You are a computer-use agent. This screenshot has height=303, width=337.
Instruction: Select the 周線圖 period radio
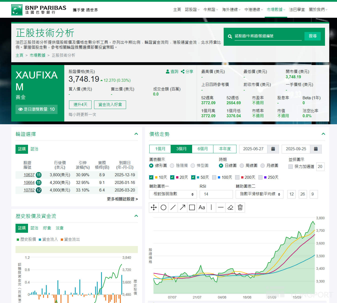click(x=242, y=165)
